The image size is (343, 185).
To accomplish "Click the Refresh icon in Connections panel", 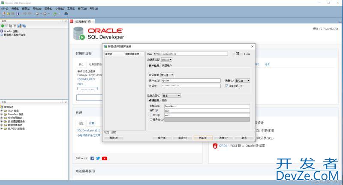I will [x=10, y=26].
